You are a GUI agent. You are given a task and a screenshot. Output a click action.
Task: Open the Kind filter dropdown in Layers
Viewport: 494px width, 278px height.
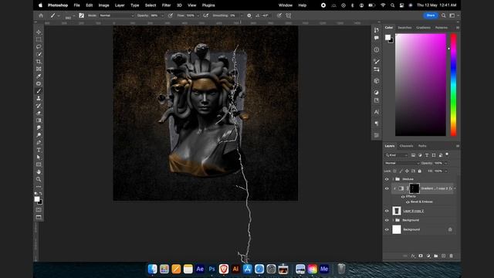point(396,155)
